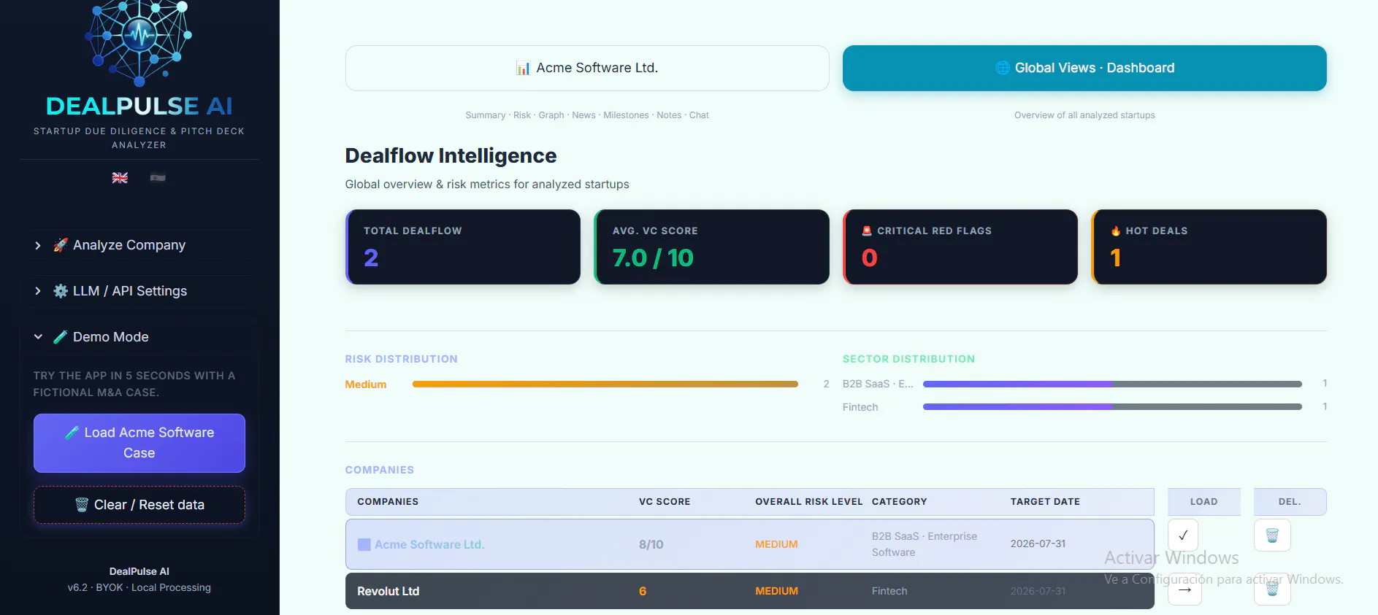Click the 2026-07-31 date in Acme row
This screenshot has height=615, width=1378.
[x=1038, y=544]
